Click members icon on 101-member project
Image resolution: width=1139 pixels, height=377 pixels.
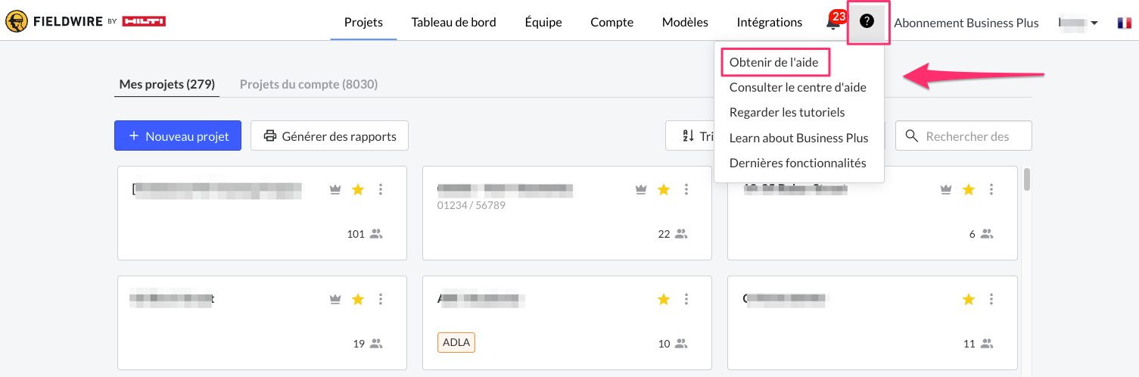(376, 234)
